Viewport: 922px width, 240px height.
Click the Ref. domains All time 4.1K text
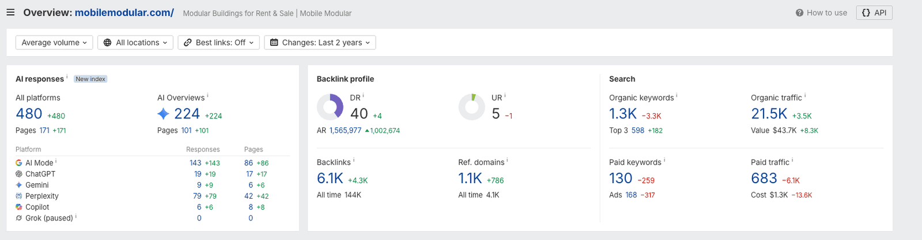tap(479, 195)
